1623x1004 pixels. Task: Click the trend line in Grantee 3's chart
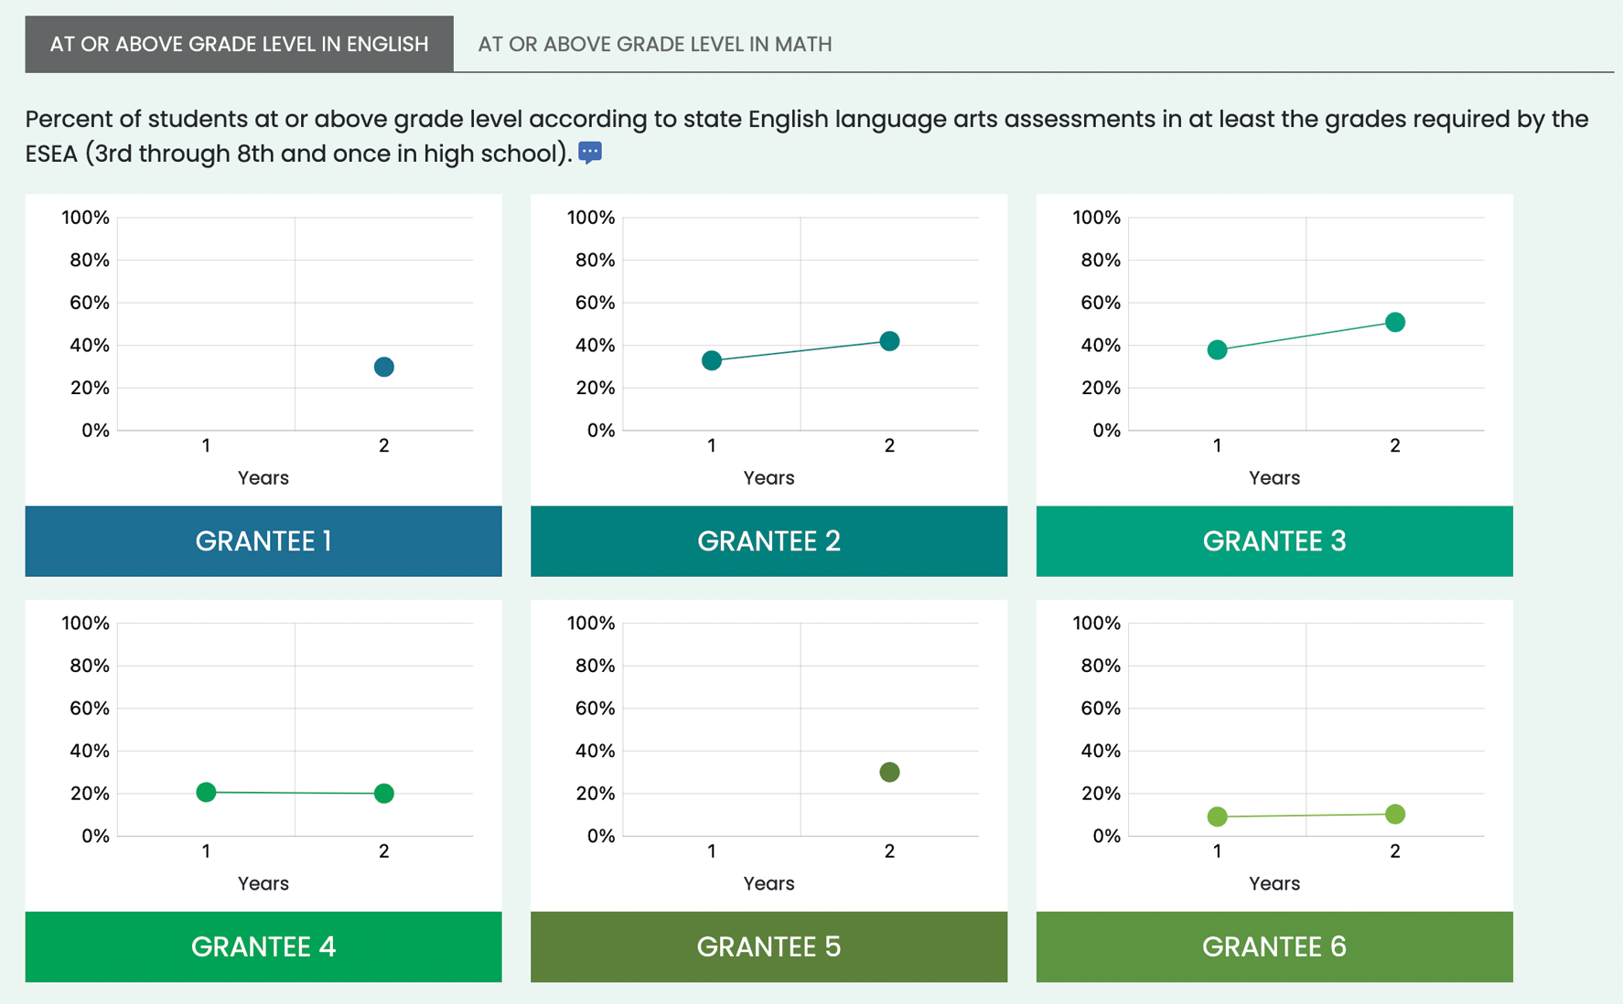pyautogui.click(x=1306, y=336)
